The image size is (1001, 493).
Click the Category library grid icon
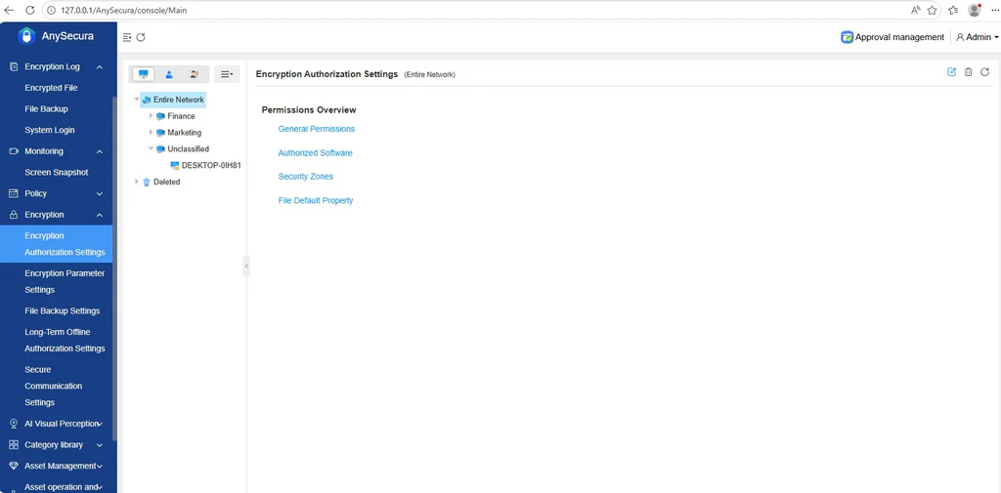[x=14, y=444]
